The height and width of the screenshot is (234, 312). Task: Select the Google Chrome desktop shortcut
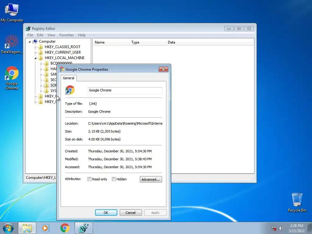[12, 78]
